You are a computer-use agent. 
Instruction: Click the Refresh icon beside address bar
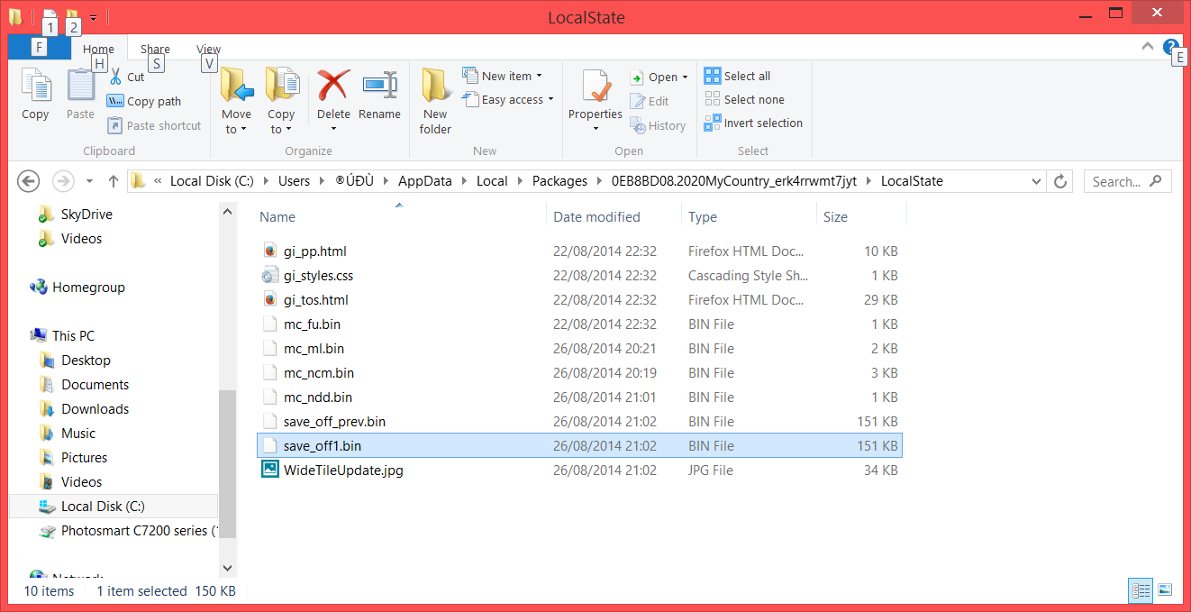(1060, 181)
